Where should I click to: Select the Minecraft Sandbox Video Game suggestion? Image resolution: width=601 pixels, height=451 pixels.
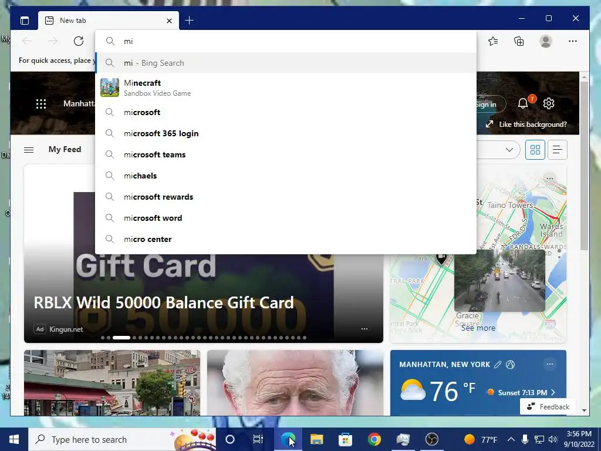(x=286, y=87)
